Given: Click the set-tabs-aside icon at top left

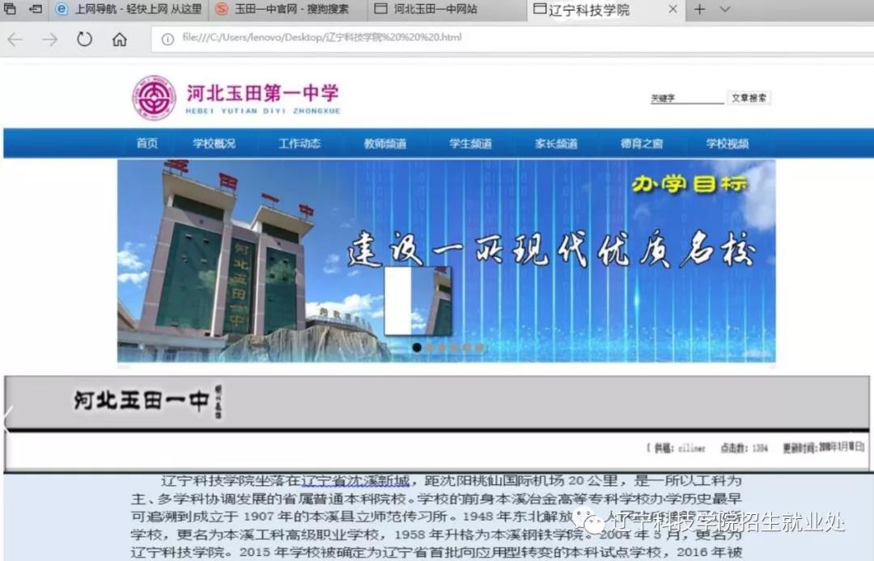Looking at the screenshot, I should coord(36,10).
